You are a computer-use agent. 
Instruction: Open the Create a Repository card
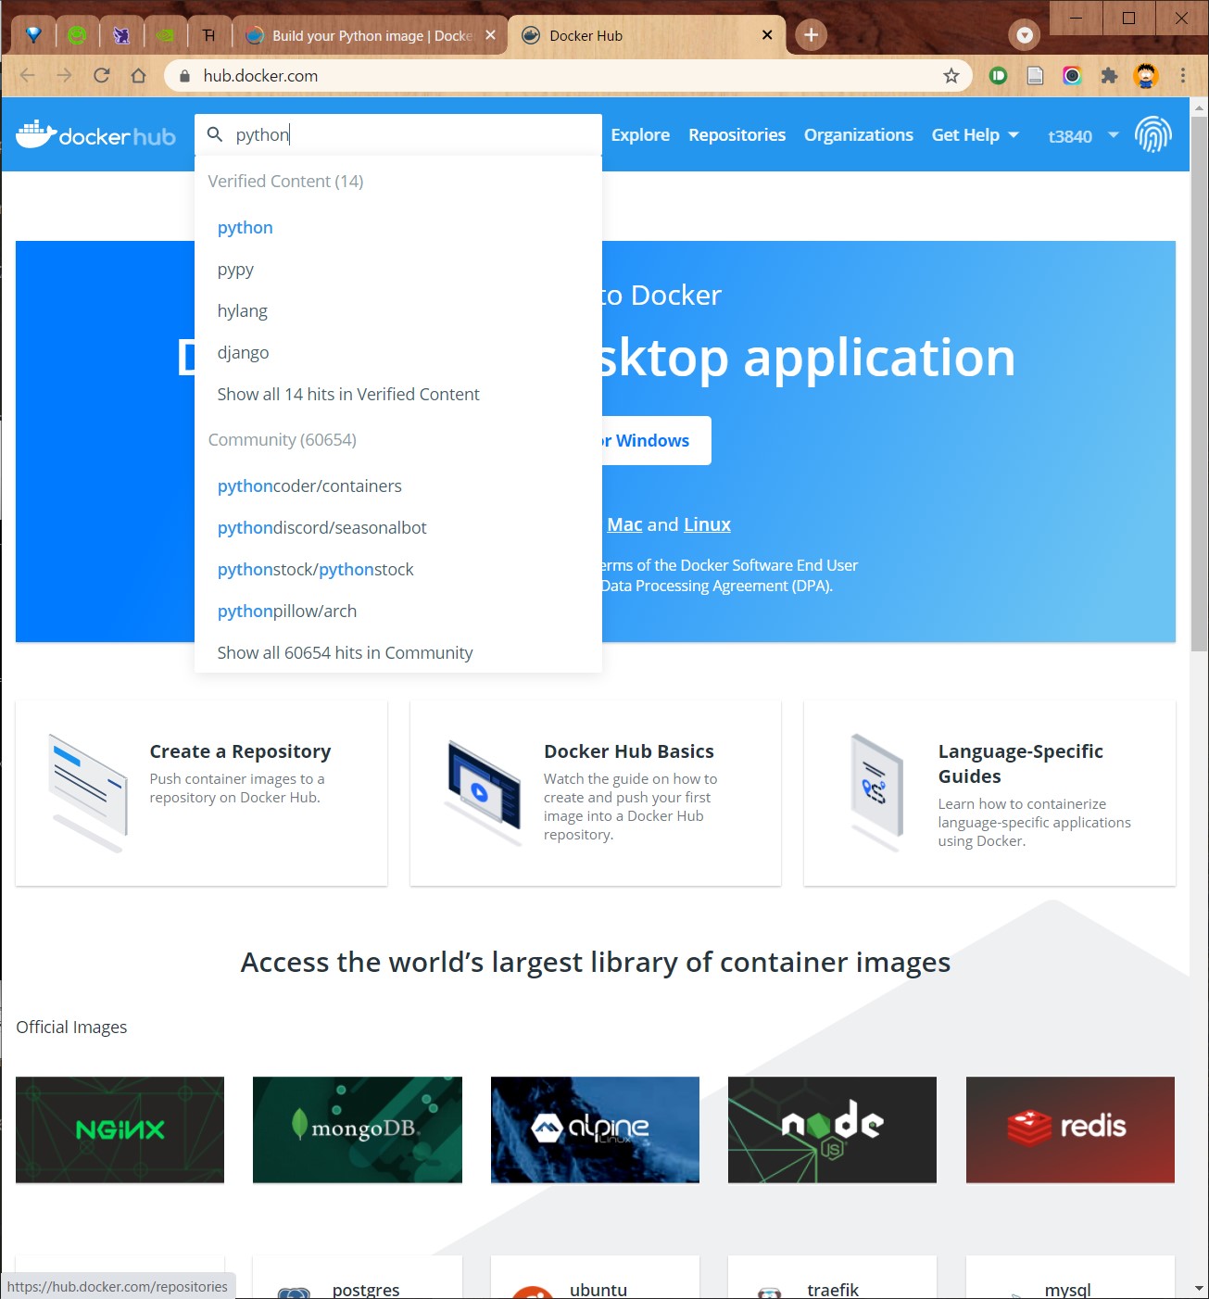click(x=201, y=793)
